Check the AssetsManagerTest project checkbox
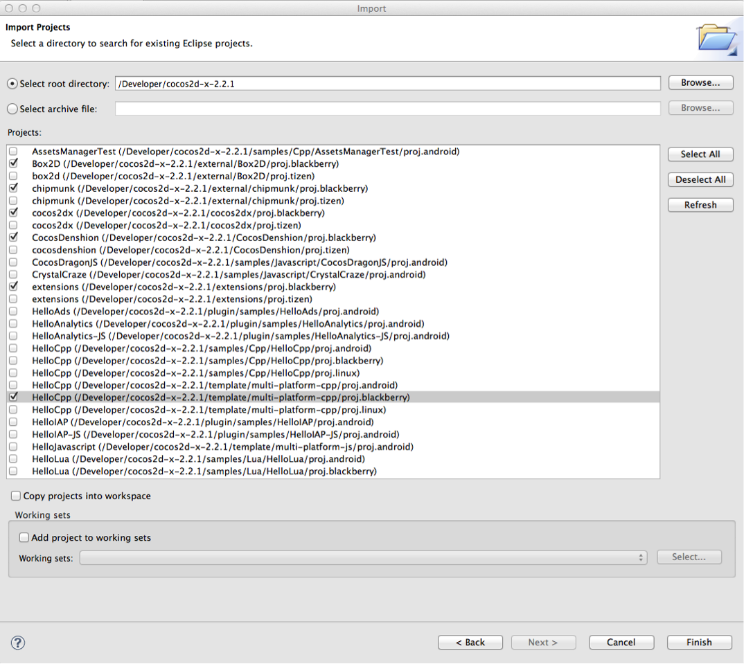The image size is (744, 664). [x=13, y=152]
